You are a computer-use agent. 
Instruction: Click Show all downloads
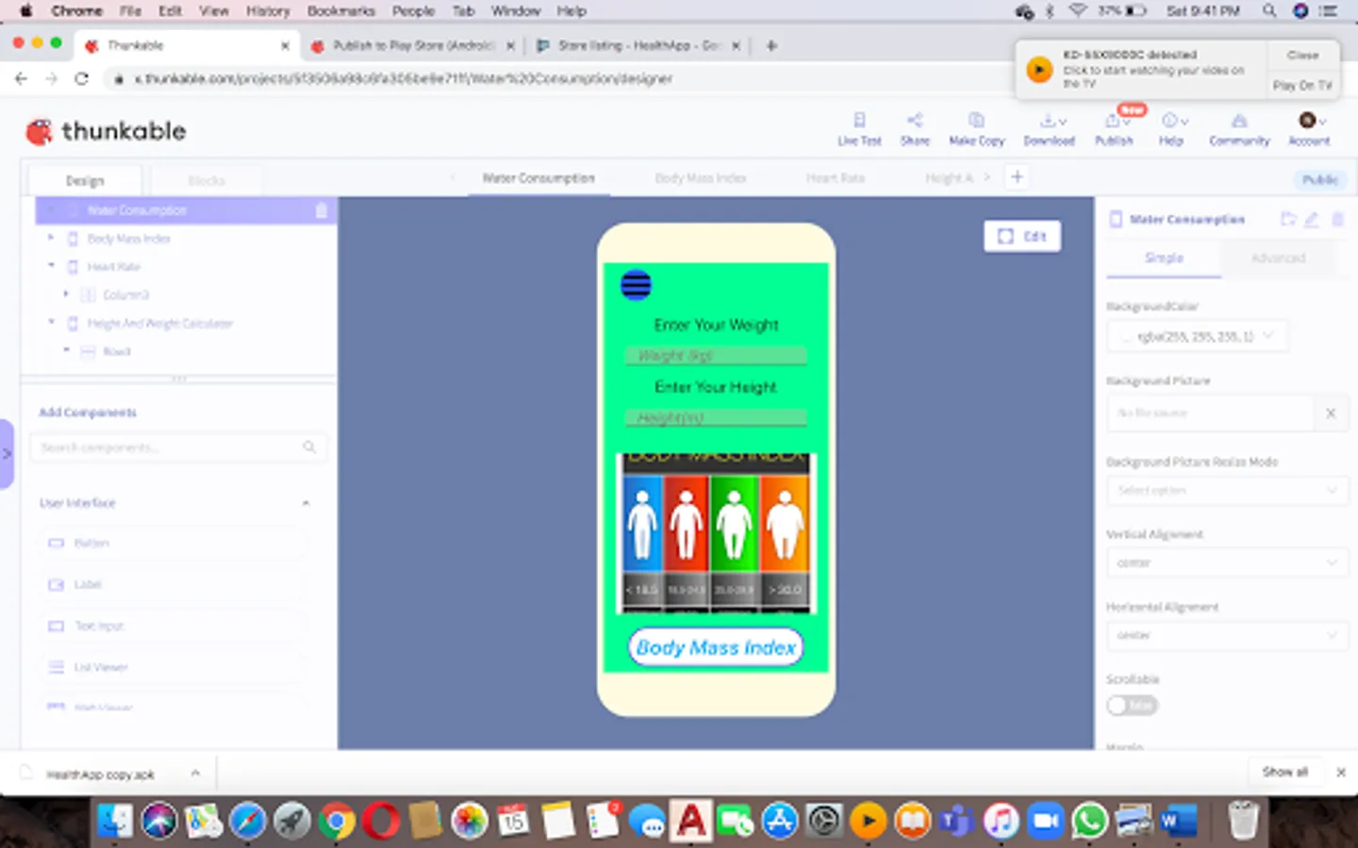tap(1284, 772)
